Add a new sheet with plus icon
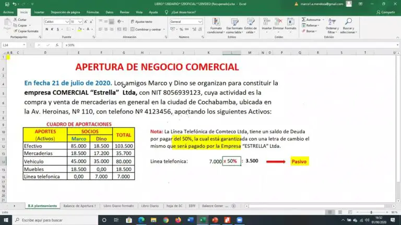Viewport: 401px width, 225px height. pos(233,206)
